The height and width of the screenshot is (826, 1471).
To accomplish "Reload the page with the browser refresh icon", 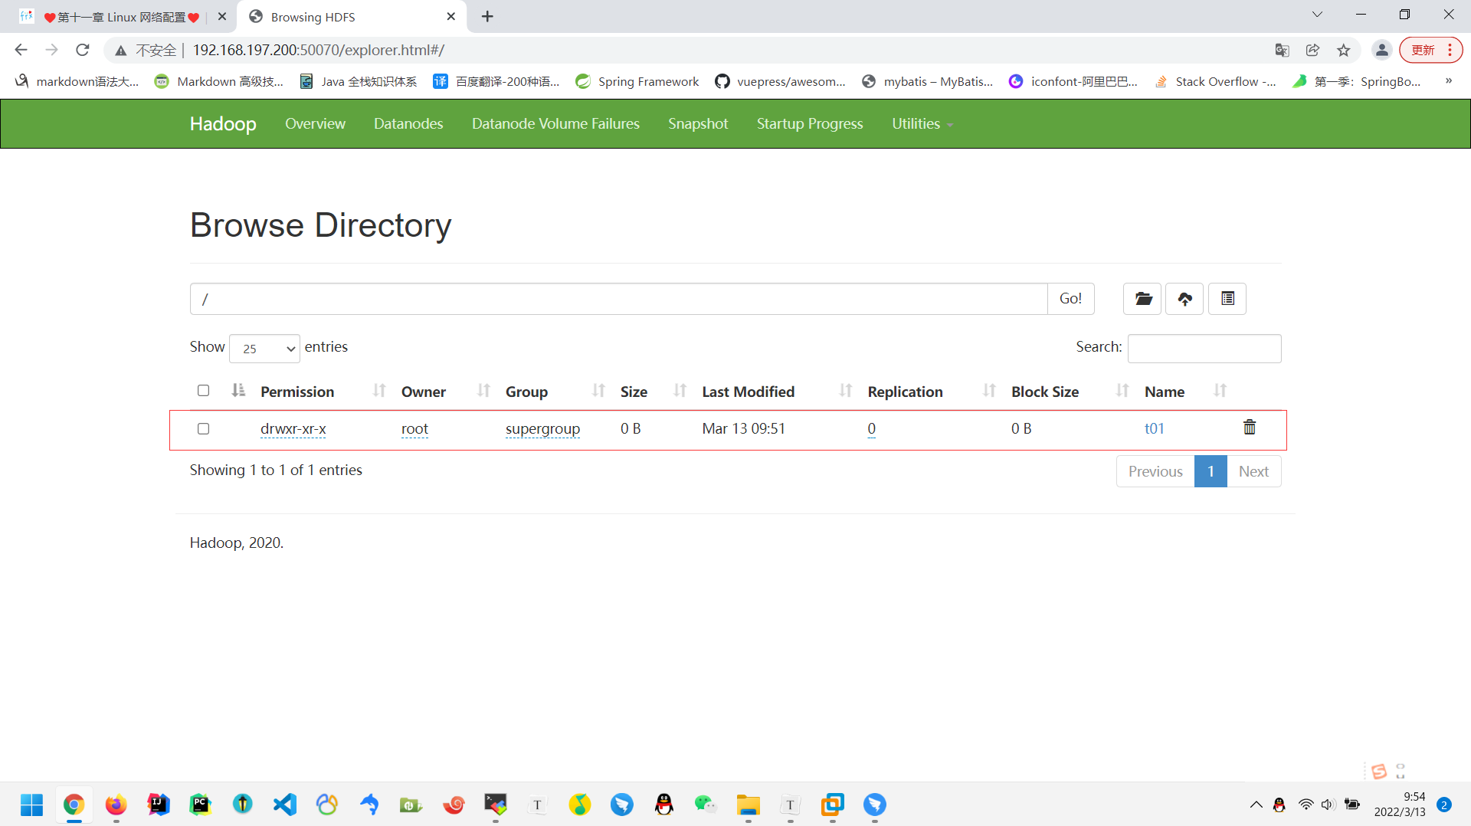I will 83,50.
